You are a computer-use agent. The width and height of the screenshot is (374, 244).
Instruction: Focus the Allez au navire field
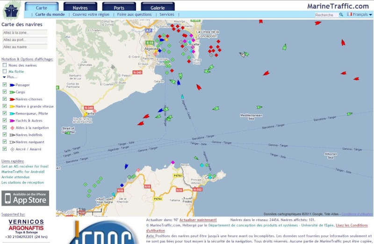(25, 47)
